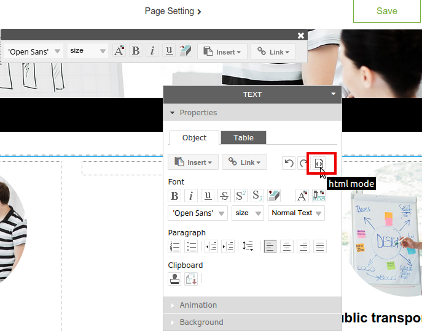Toggle strikethrough formatting

coord(224,196)
